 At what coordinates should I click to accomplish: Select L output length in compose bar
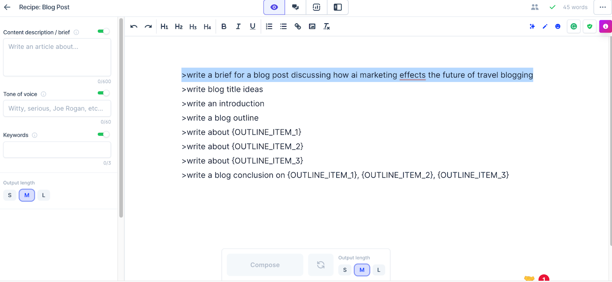click(x=379, y=270)
